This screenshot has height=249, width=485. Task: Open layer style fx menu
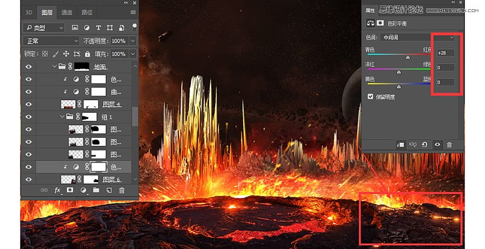coord(57,190)
